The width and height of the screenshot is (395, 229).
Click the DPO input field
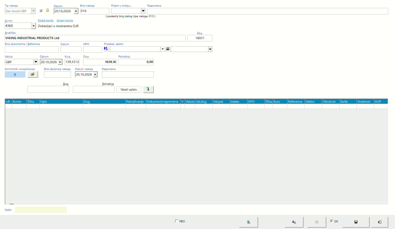pyautogui.click(x=93, y=49)
